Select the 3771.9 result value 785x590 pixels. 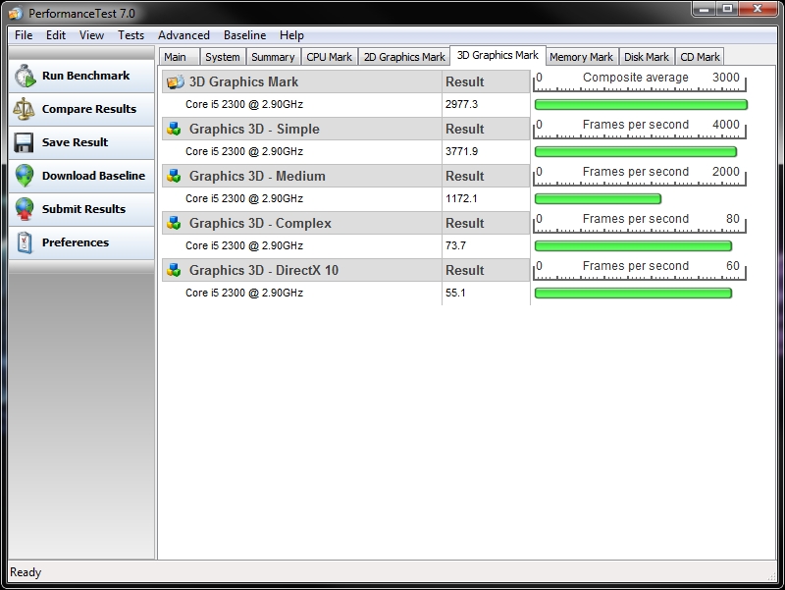point(461,151)
